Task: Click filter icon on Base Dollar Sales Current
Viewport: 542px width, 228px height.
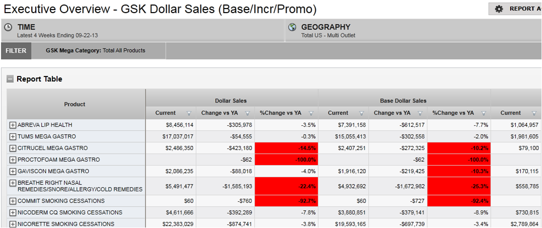Action: 362,113
